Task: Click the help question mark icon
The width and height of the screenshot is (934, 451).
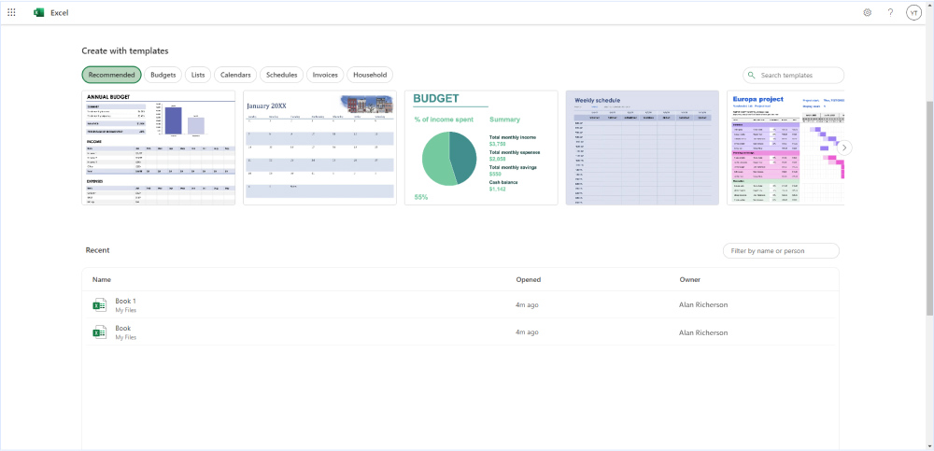Action: (890, 12)
